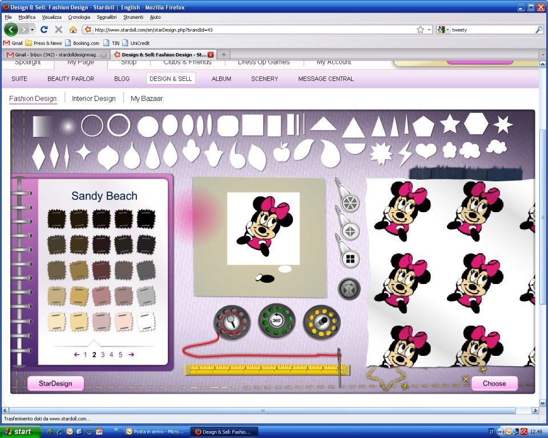Viewport: 548px width, 438px height.
Task: Pick the radial glow shape
Action: click(x=68, y=125)
